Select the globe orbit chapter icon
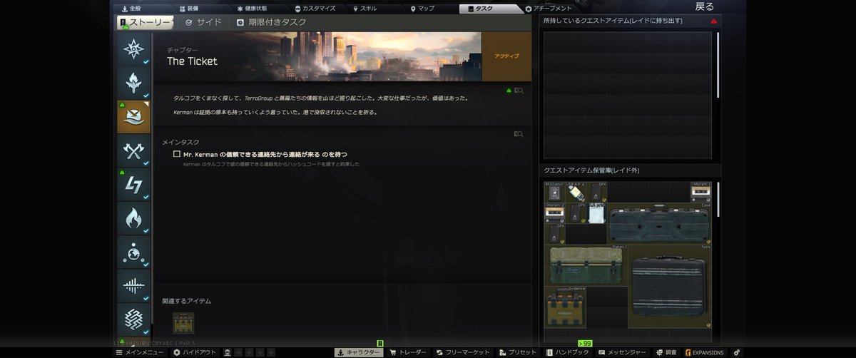The image size is (856, 358). [134, 252]
